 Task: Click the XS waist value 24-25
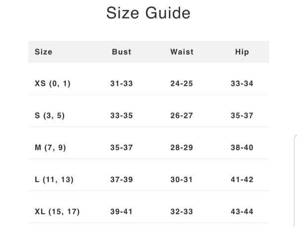click(182, 84)
